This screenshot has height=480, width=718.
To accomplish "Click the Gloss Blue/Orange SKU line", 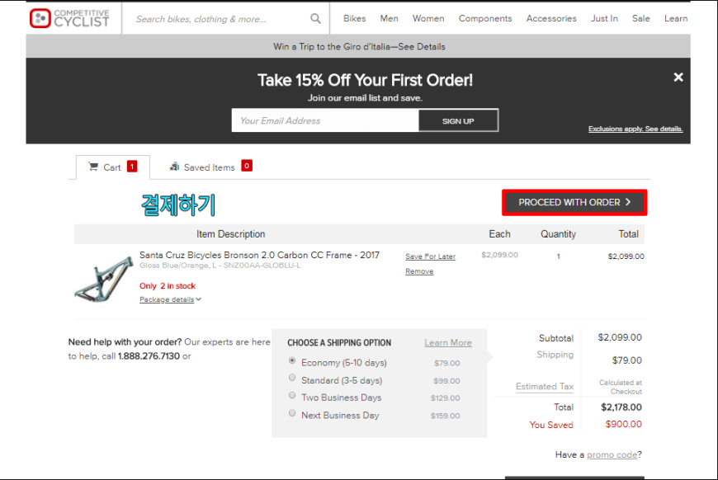I will click(220, 266).
